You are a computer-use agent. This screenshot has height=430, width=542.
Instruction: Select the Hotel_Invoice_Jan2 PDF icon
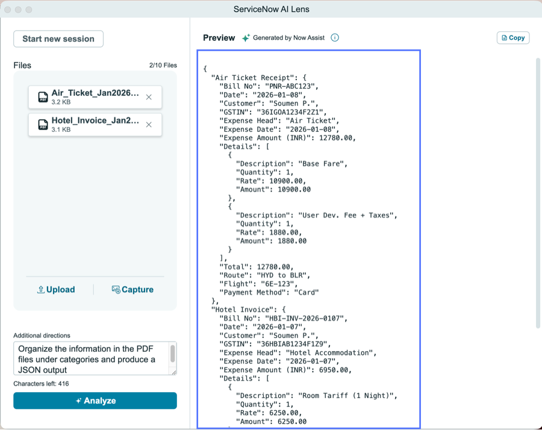click(x=43, y=125)
